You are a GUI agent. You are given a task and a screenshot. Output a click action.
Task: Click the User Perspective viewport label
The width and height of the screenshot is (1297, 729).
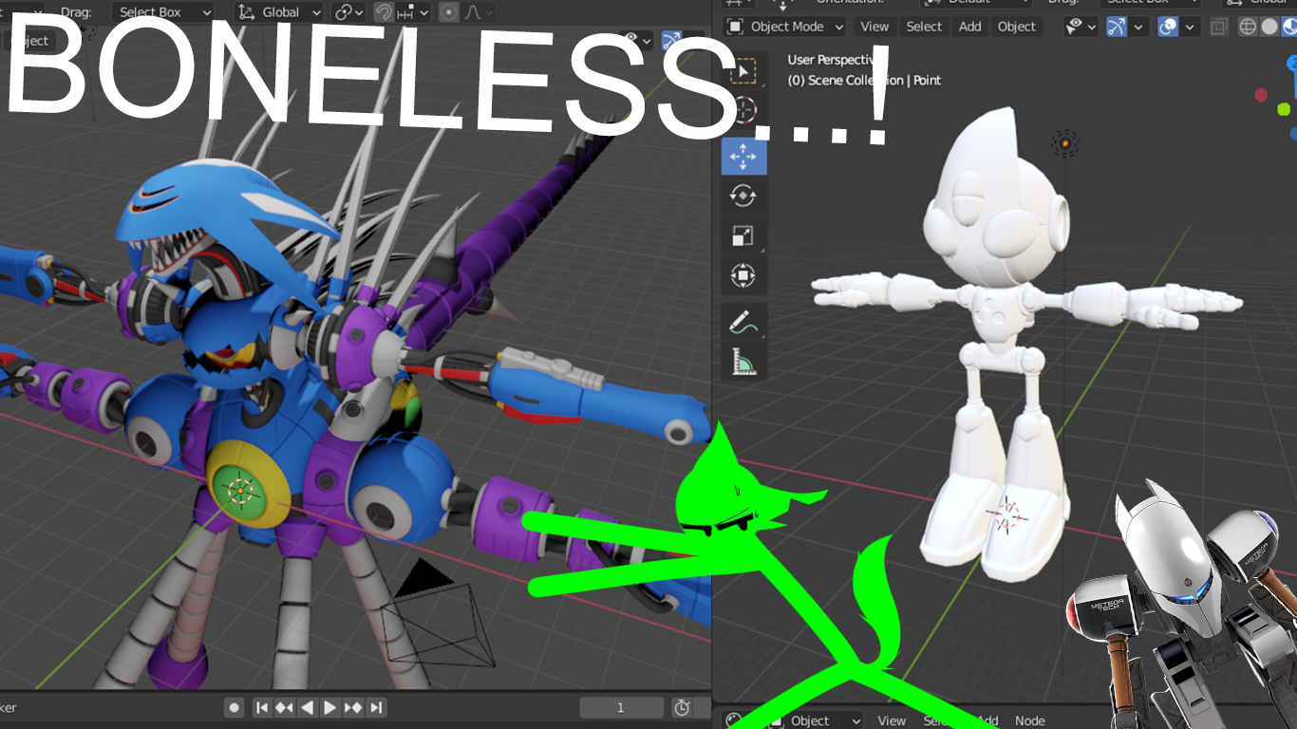pyautogui.click(x=830, y=60)
